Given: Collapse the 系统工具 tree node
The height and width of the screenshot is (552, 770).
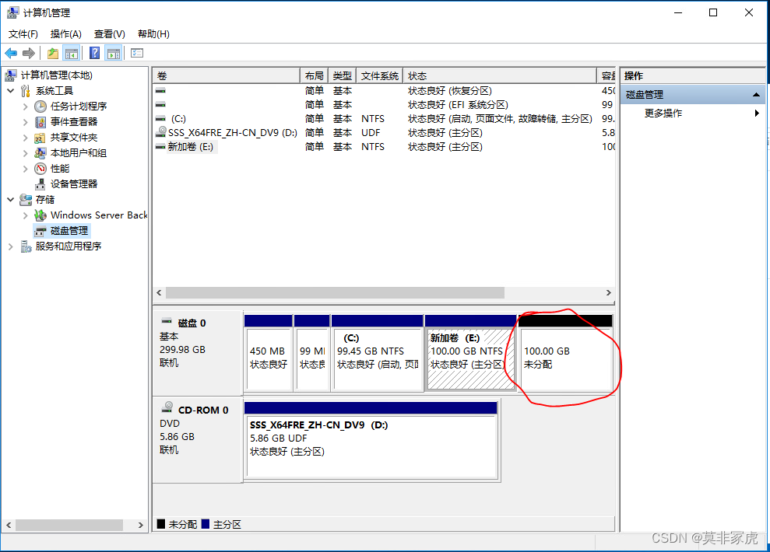Looking at the screenshot, I should click(10, 91).
